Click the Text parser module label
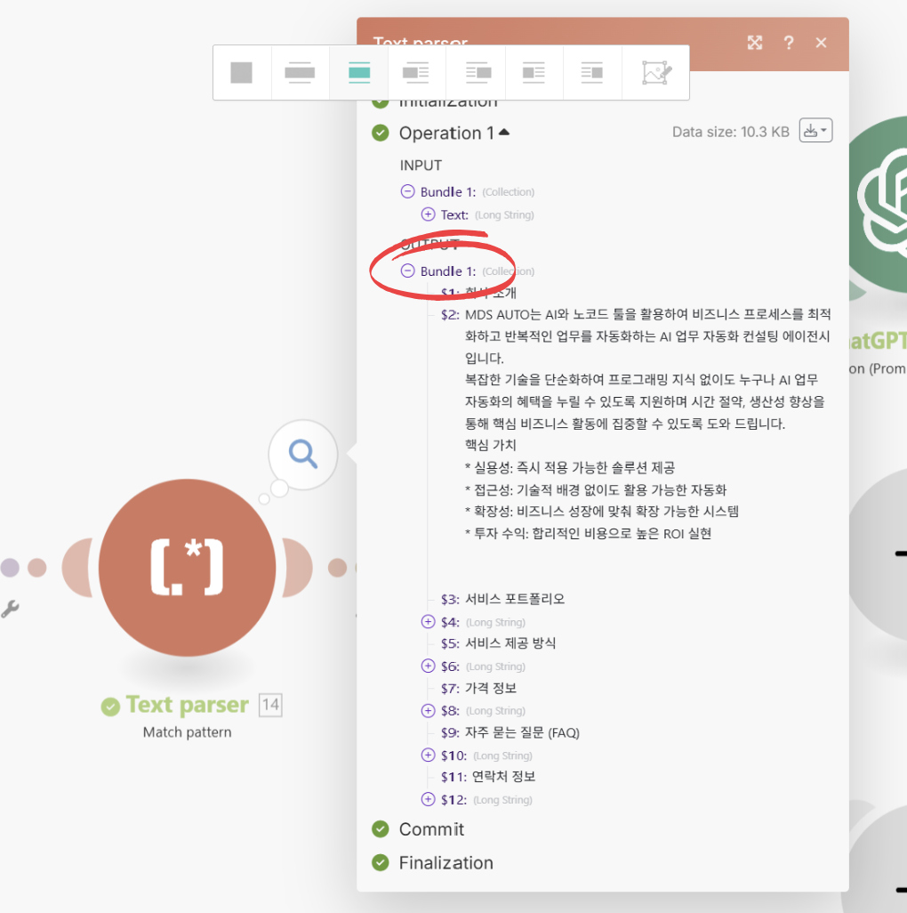Screen dimensions: 907x913 (x=187, y=705)
